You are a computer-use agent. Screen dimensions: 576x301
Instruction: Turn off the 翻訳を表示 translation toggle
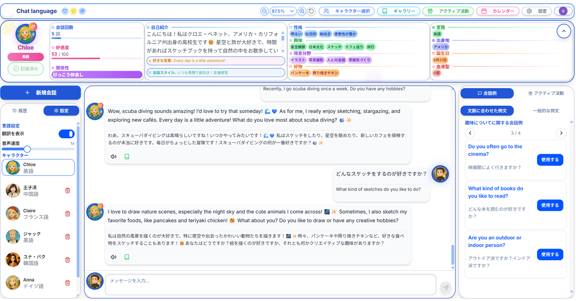click(66, 134)
